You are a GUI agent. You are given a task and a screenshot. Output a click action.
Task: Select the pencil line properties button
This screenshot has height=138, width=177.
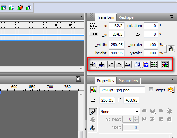pos(93,112)
